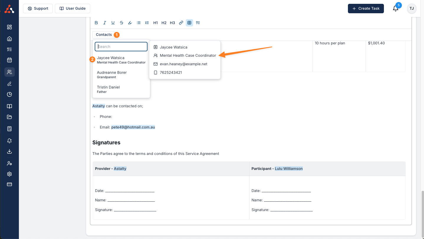This screenshot has width=424, height=239.
Task: Open the notifications bell with badge 5
Action: pos(396,9)
